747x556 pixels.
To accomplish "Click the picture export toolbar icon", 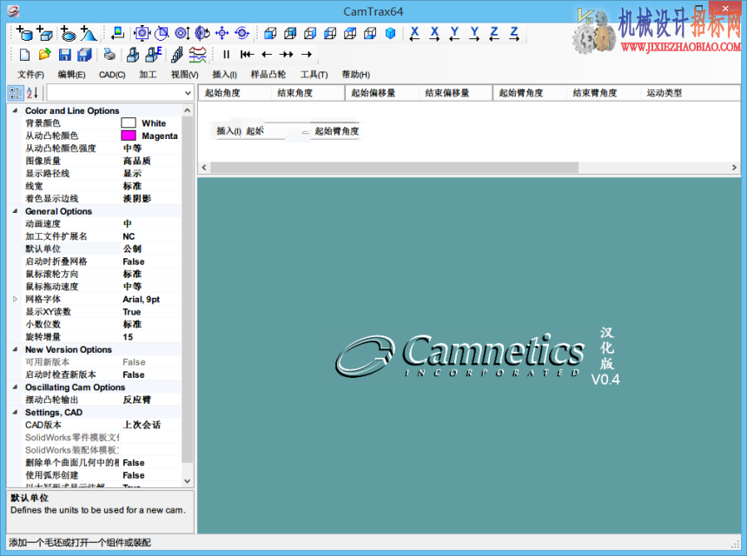I will [x=117, y=33].
